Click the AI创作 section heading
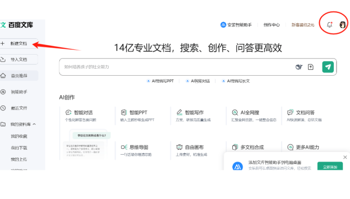 click(67, 97)
